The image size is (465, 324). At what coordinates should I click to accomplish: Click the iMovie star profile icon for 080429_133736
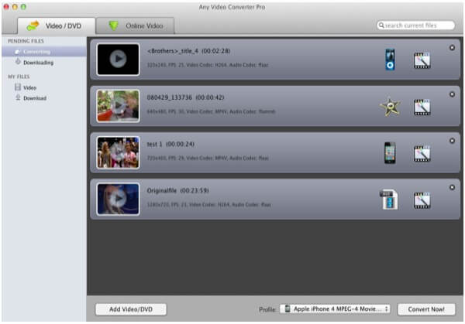pos(390,107)
